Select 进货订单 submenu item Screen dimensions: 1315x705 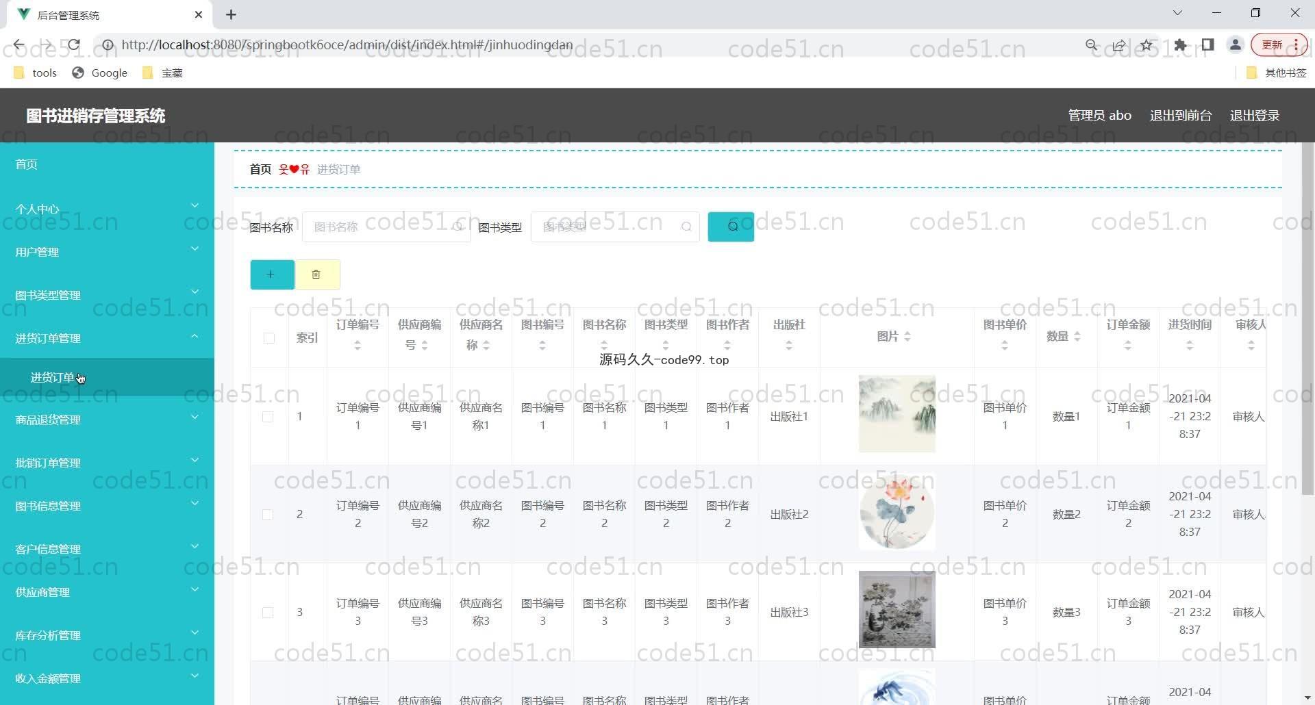tap(107, 377)
